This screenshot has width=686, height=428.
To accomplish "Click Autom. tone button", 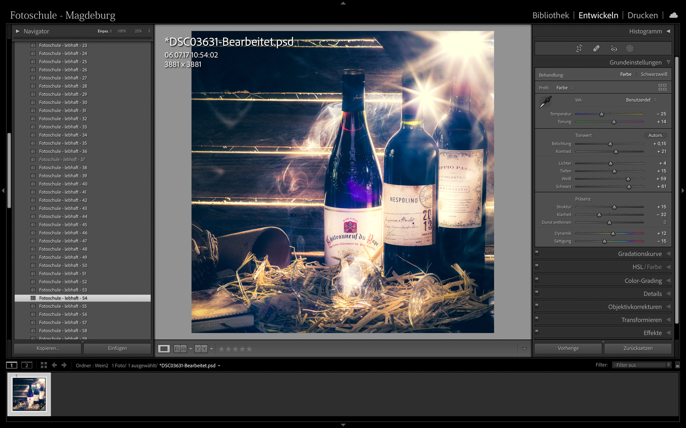I will [655, 135].
